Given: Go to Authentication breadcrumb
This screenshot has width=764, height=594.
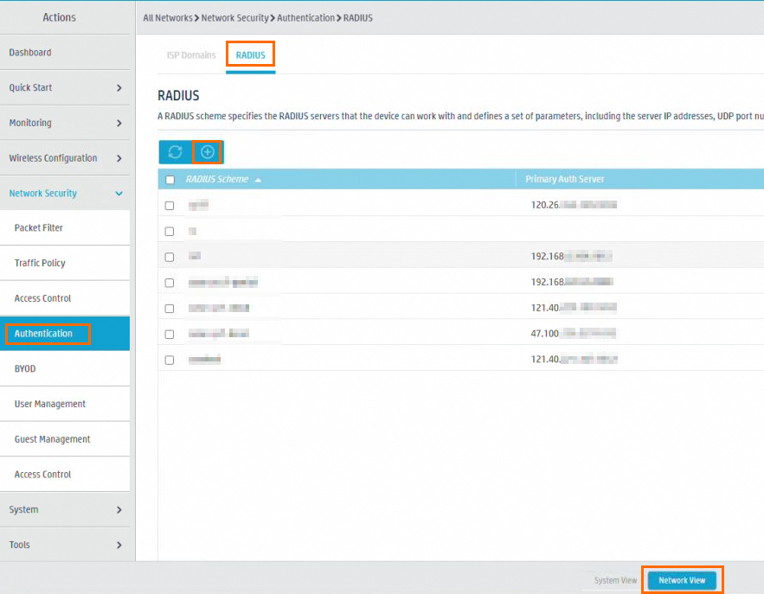Looking at the screenshot, I should [x=306, y=18].
